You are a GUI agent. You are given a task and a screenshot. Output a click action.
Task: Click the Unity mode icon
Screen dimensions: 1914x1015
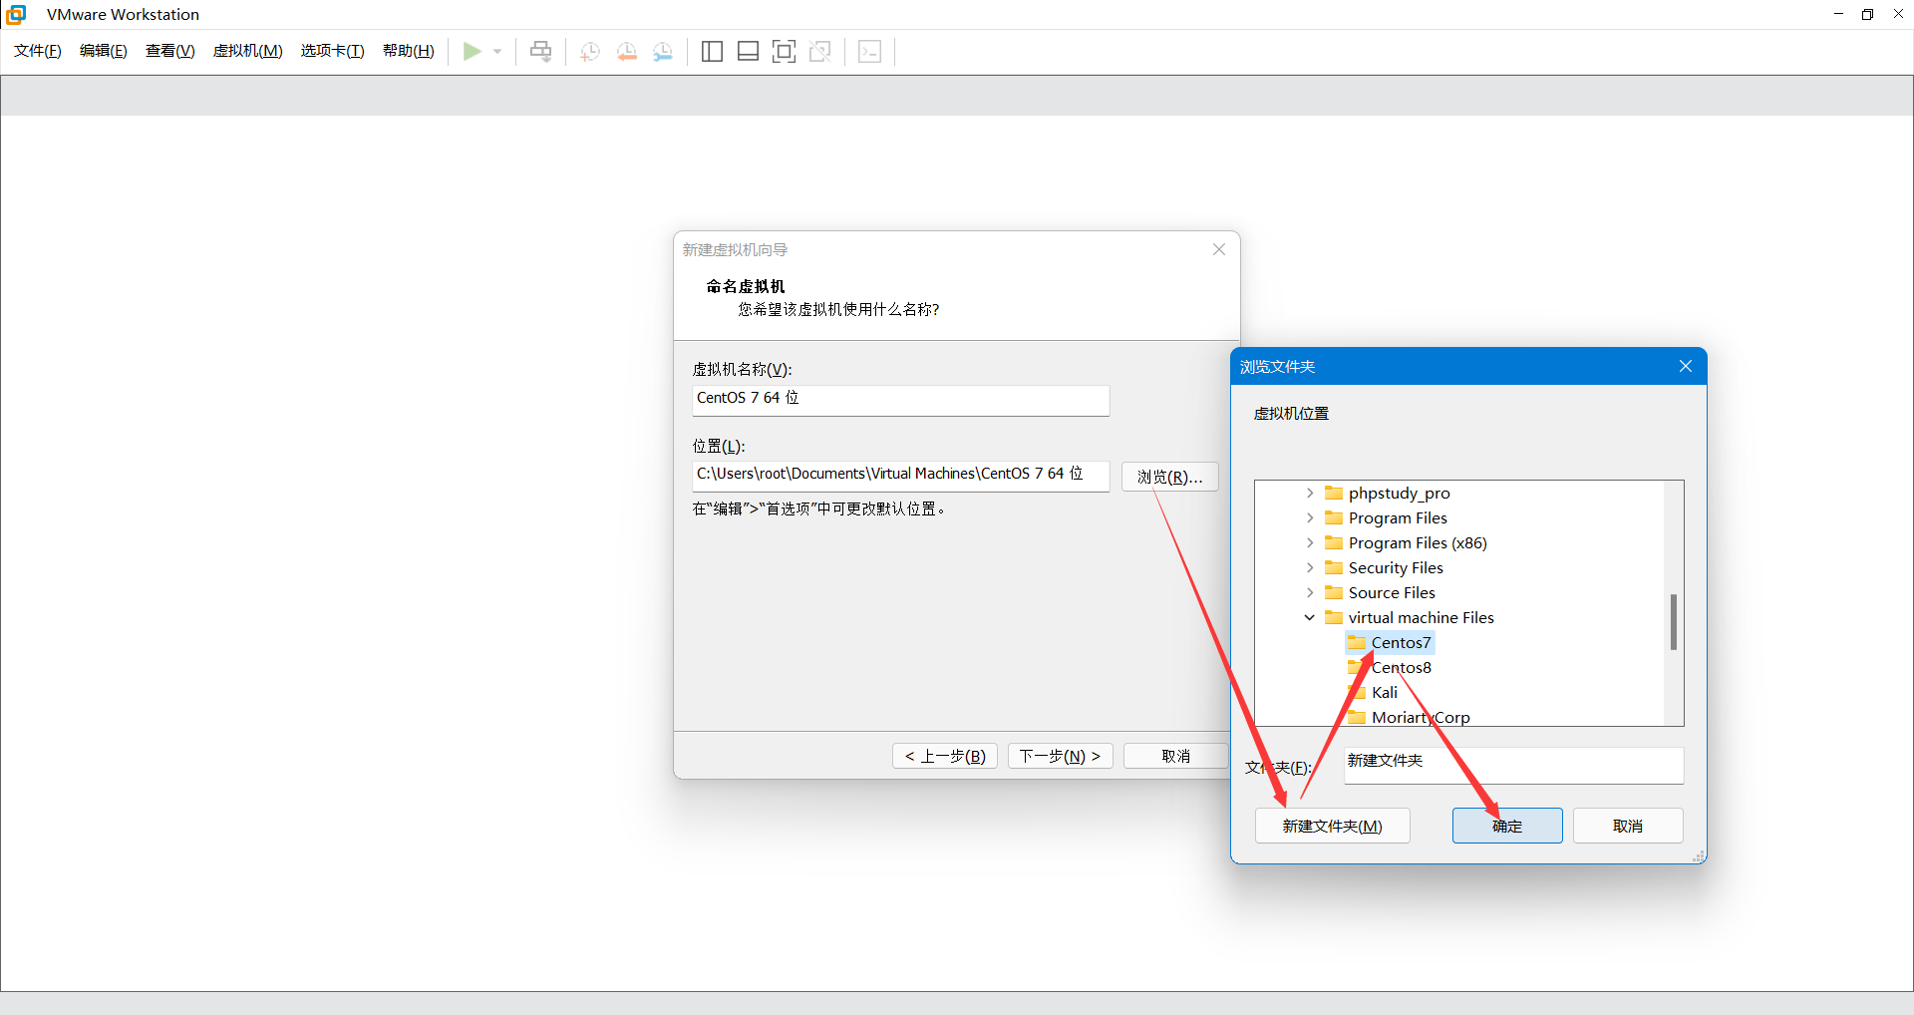(820, 51)
